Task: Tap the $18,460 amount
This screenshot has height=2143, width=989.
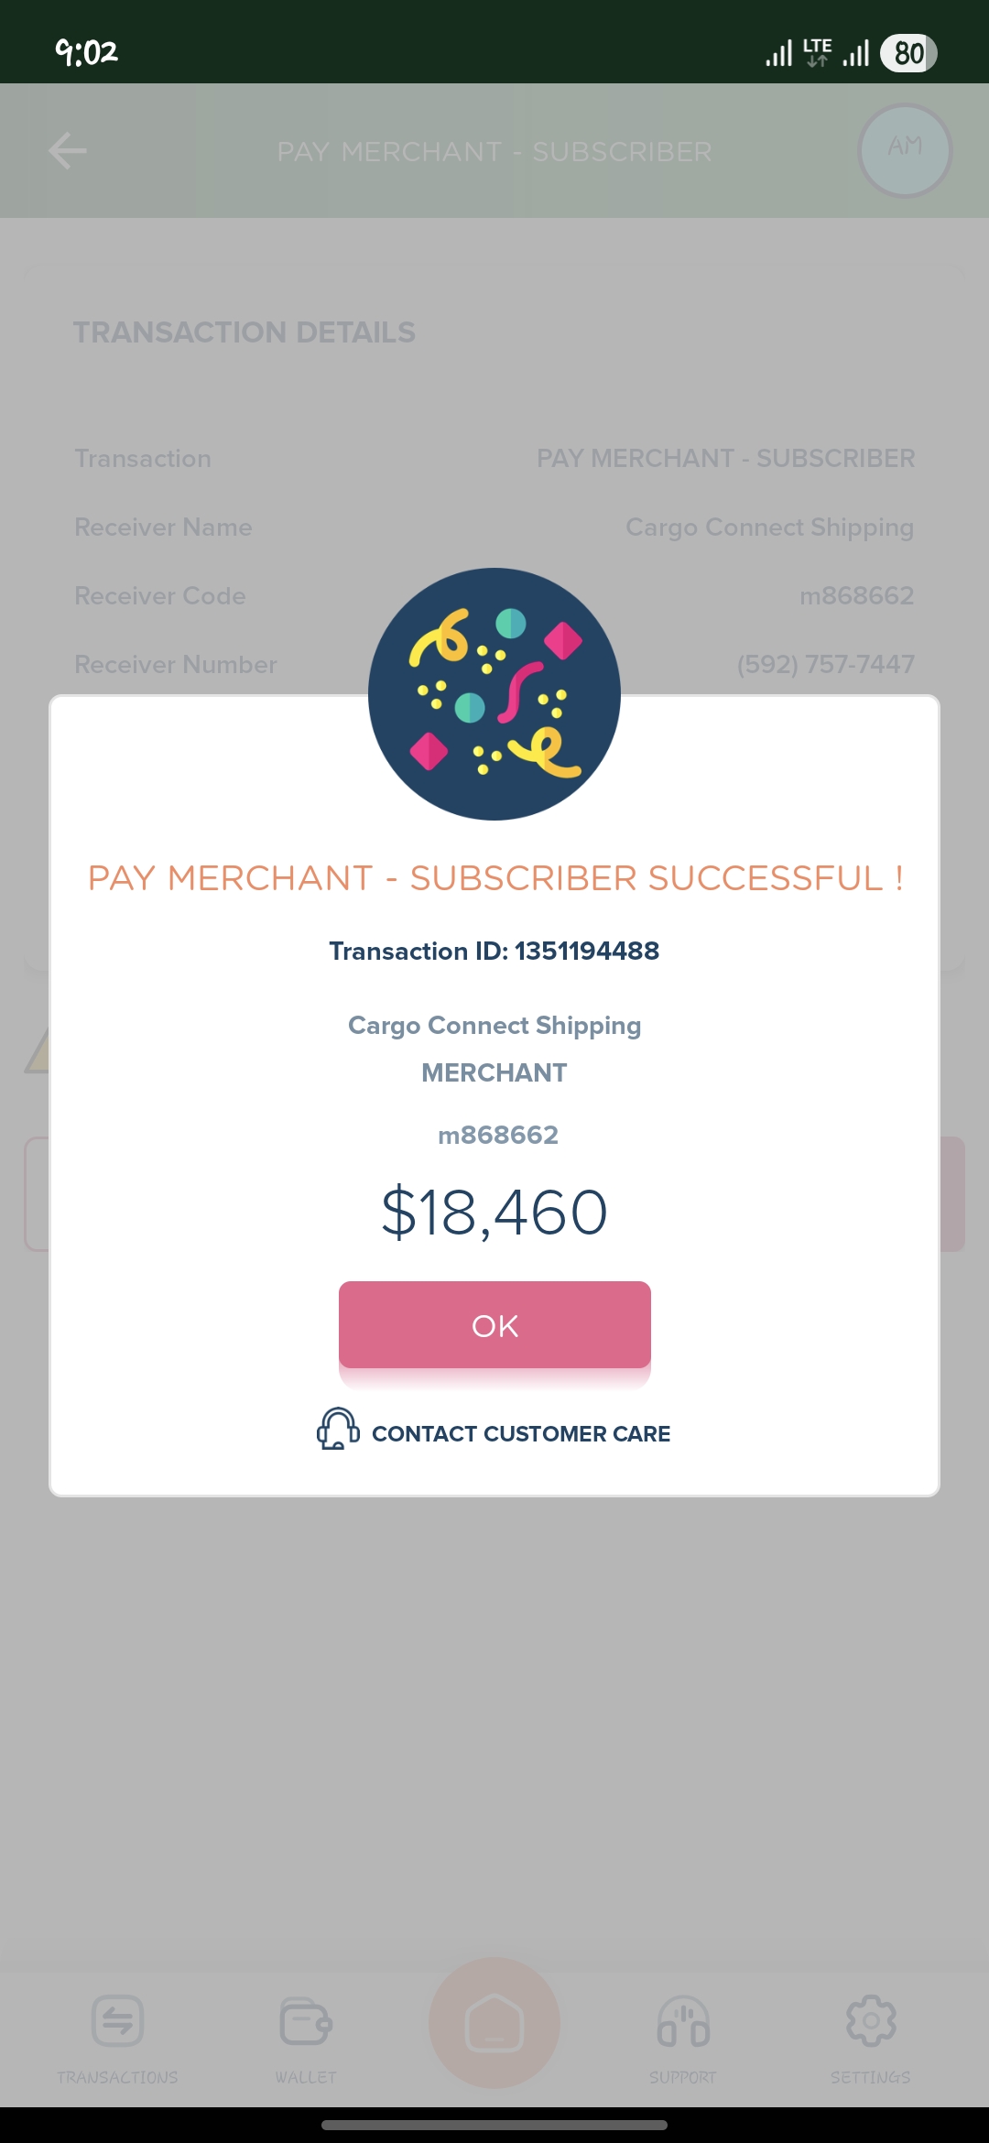Action: (x=494, y=1212)
